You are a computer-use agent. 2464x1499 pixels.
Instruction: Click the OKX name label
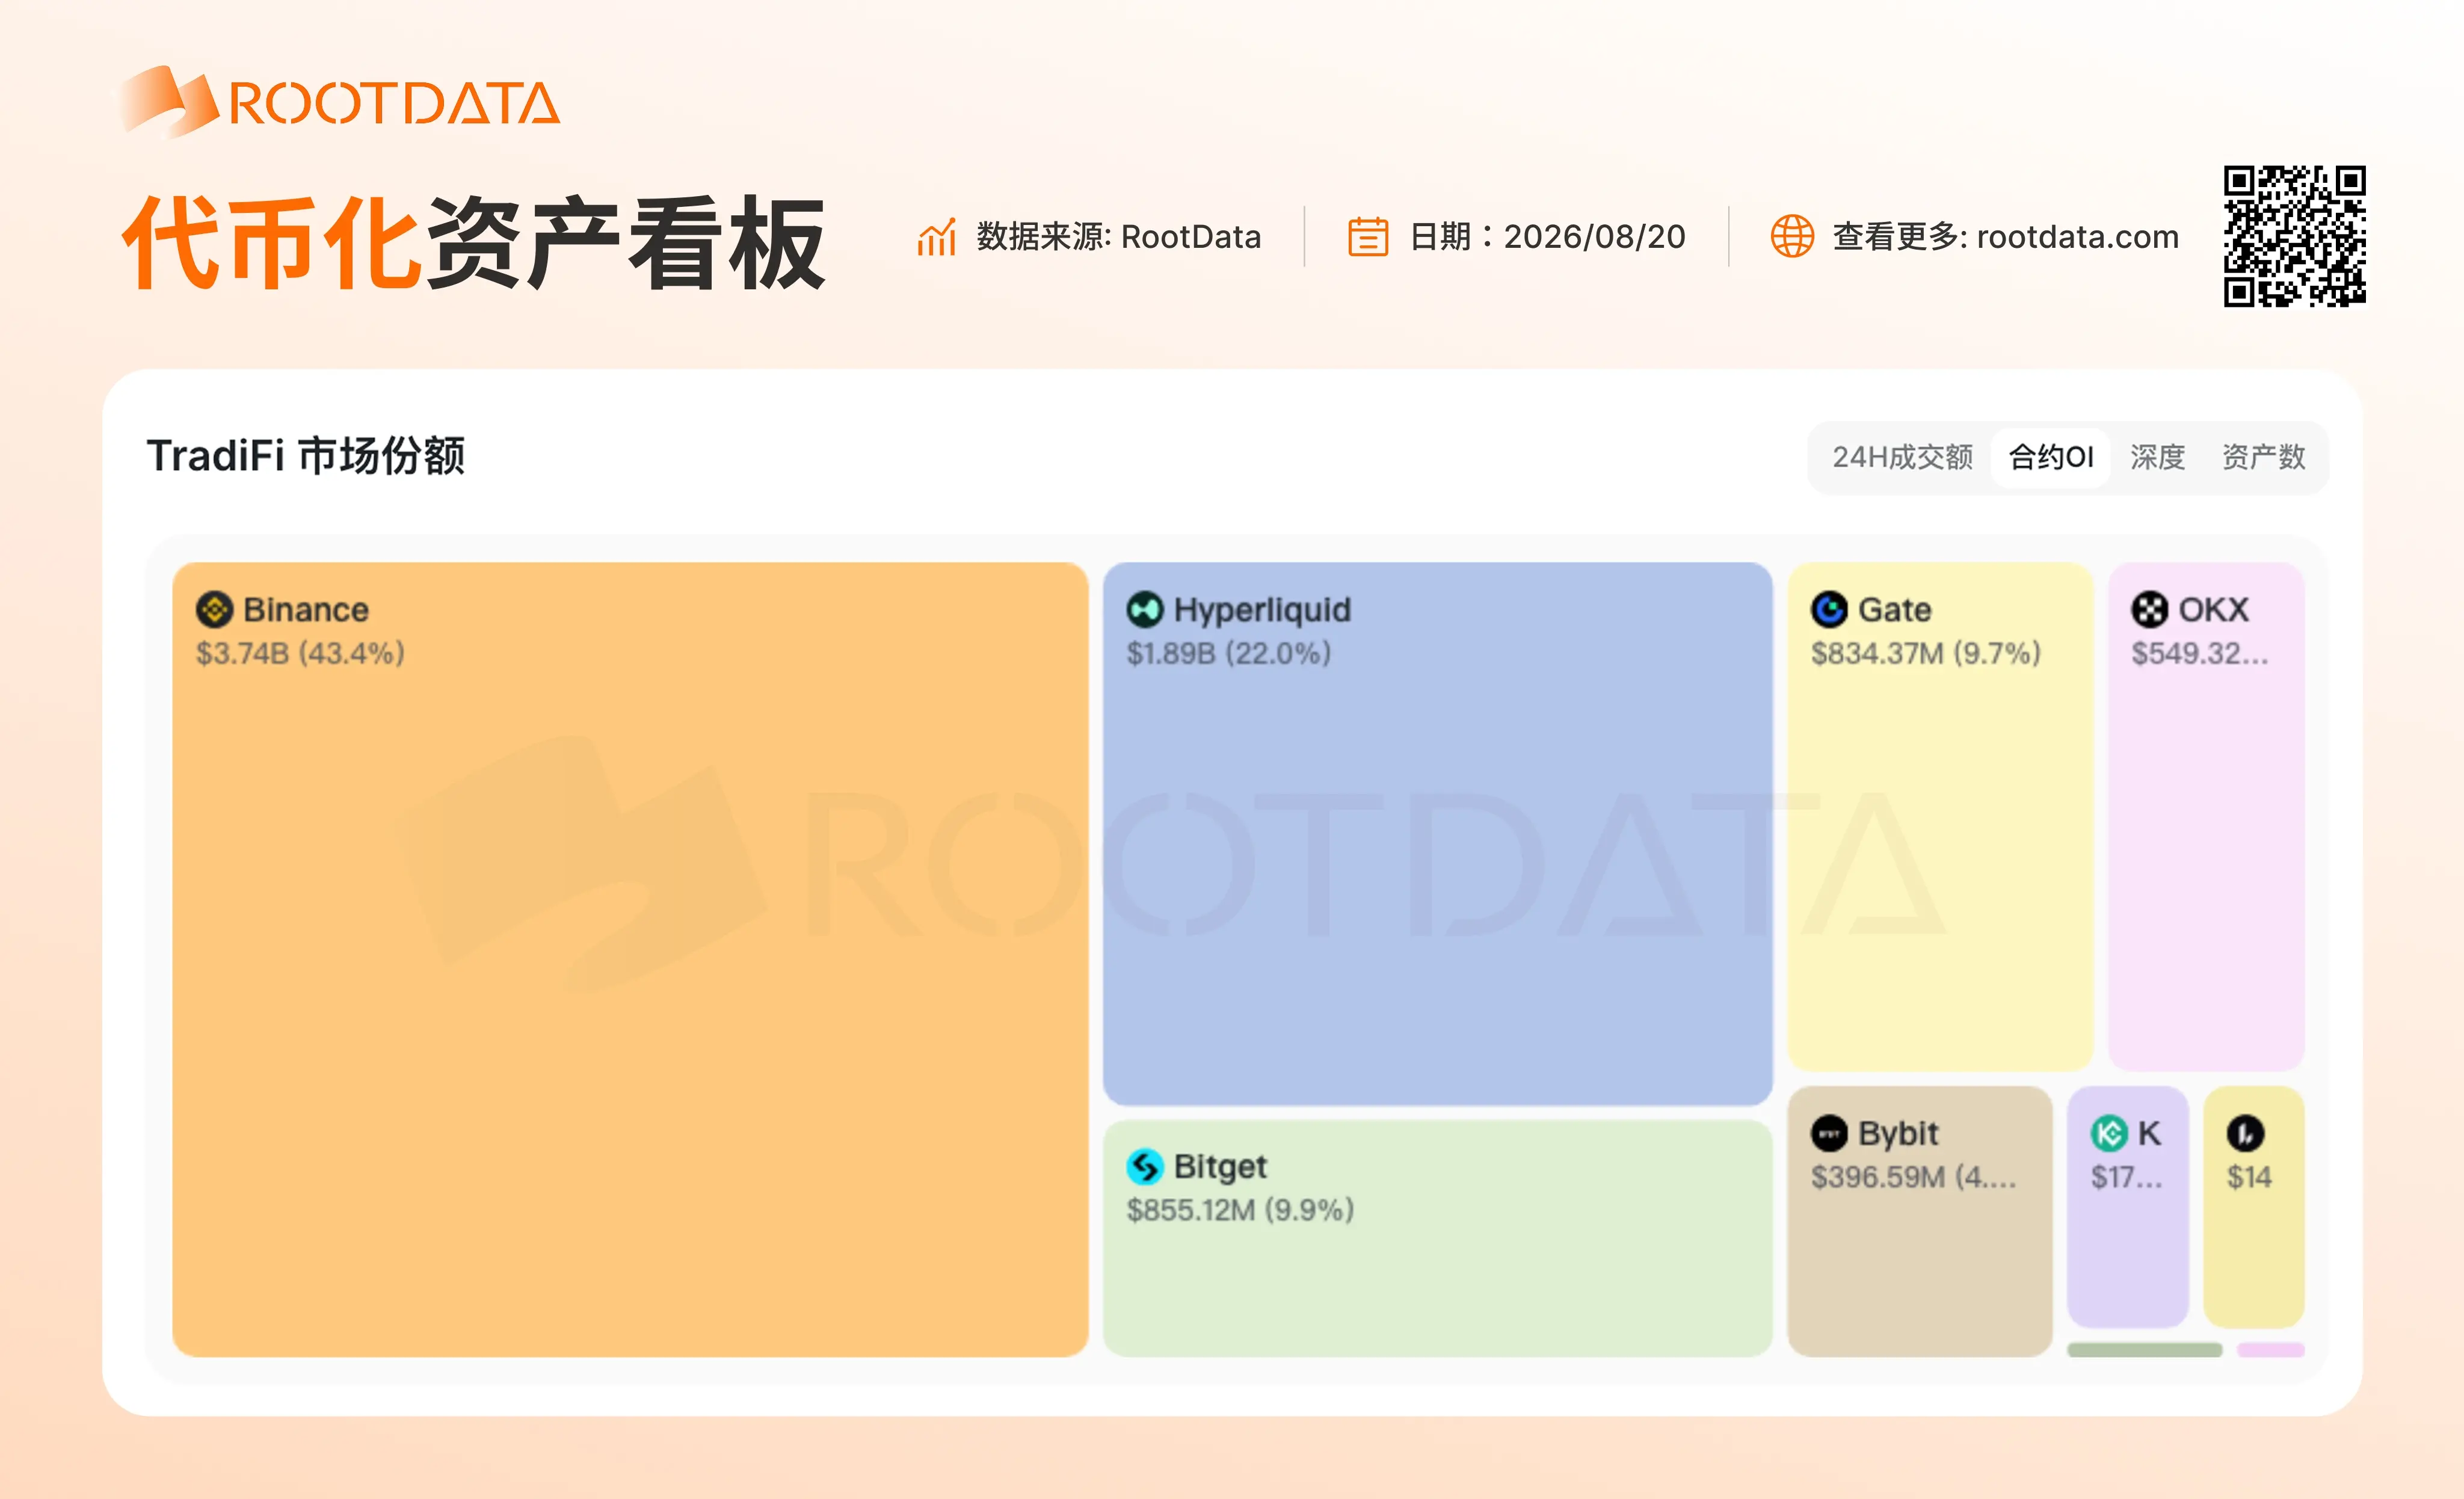(2213, 609)
